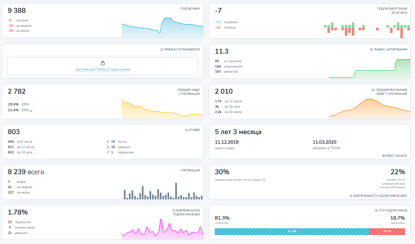Click the average reach value 2 782
Image resolution: width=415 pixels, height=244 pixels.
pos(17,91)
